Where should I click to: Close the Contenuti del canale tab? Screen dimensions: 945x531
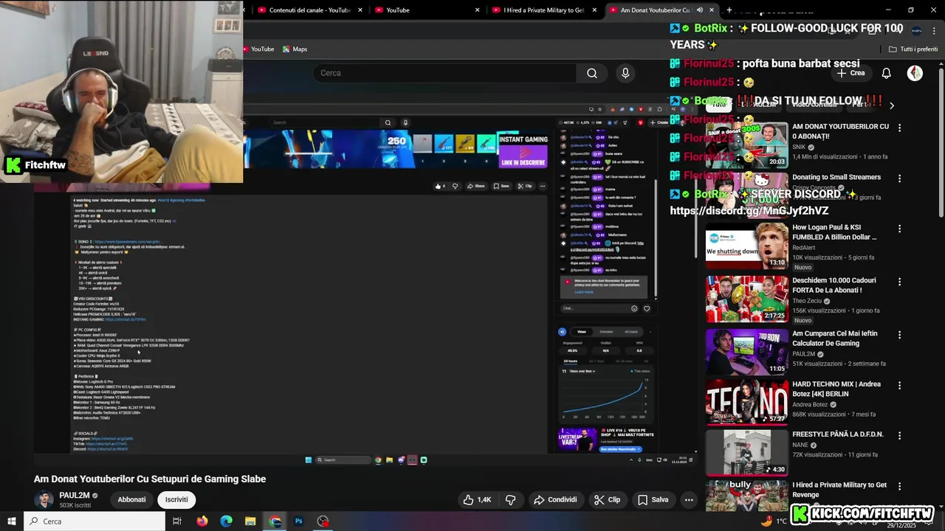pos(360,10)
